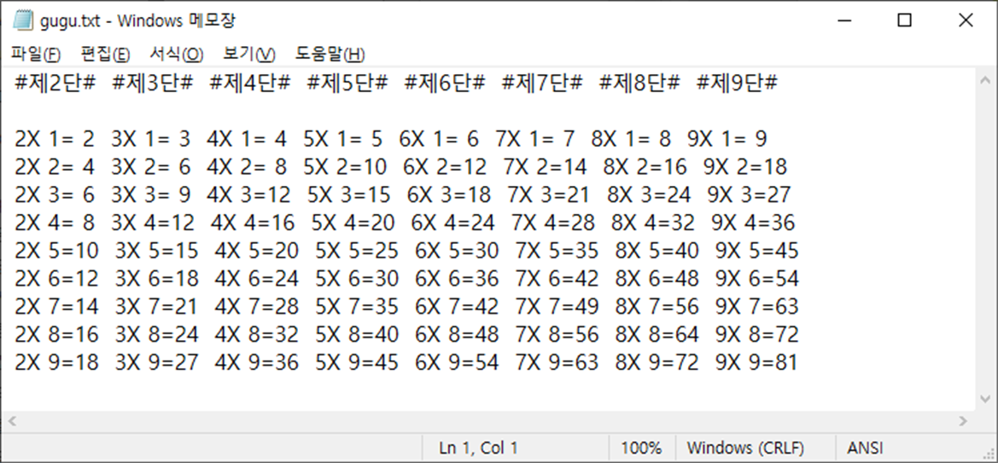Click the '7X 7=49' entry
The image size is (998, 463).
click(557, 307)
